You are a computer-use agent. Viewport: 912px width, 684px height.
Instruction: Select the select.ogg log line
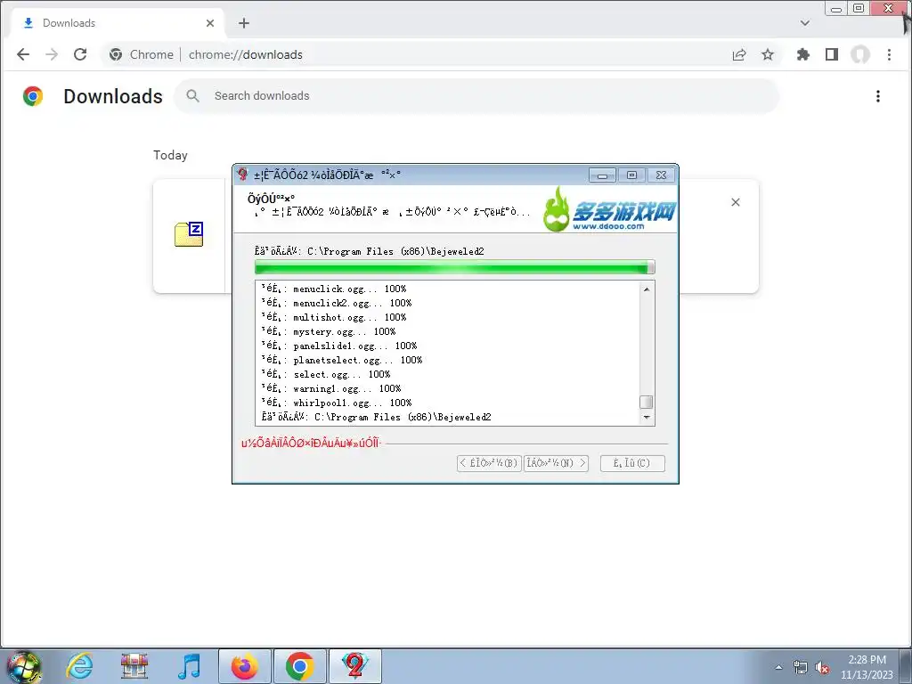(326, 374)
